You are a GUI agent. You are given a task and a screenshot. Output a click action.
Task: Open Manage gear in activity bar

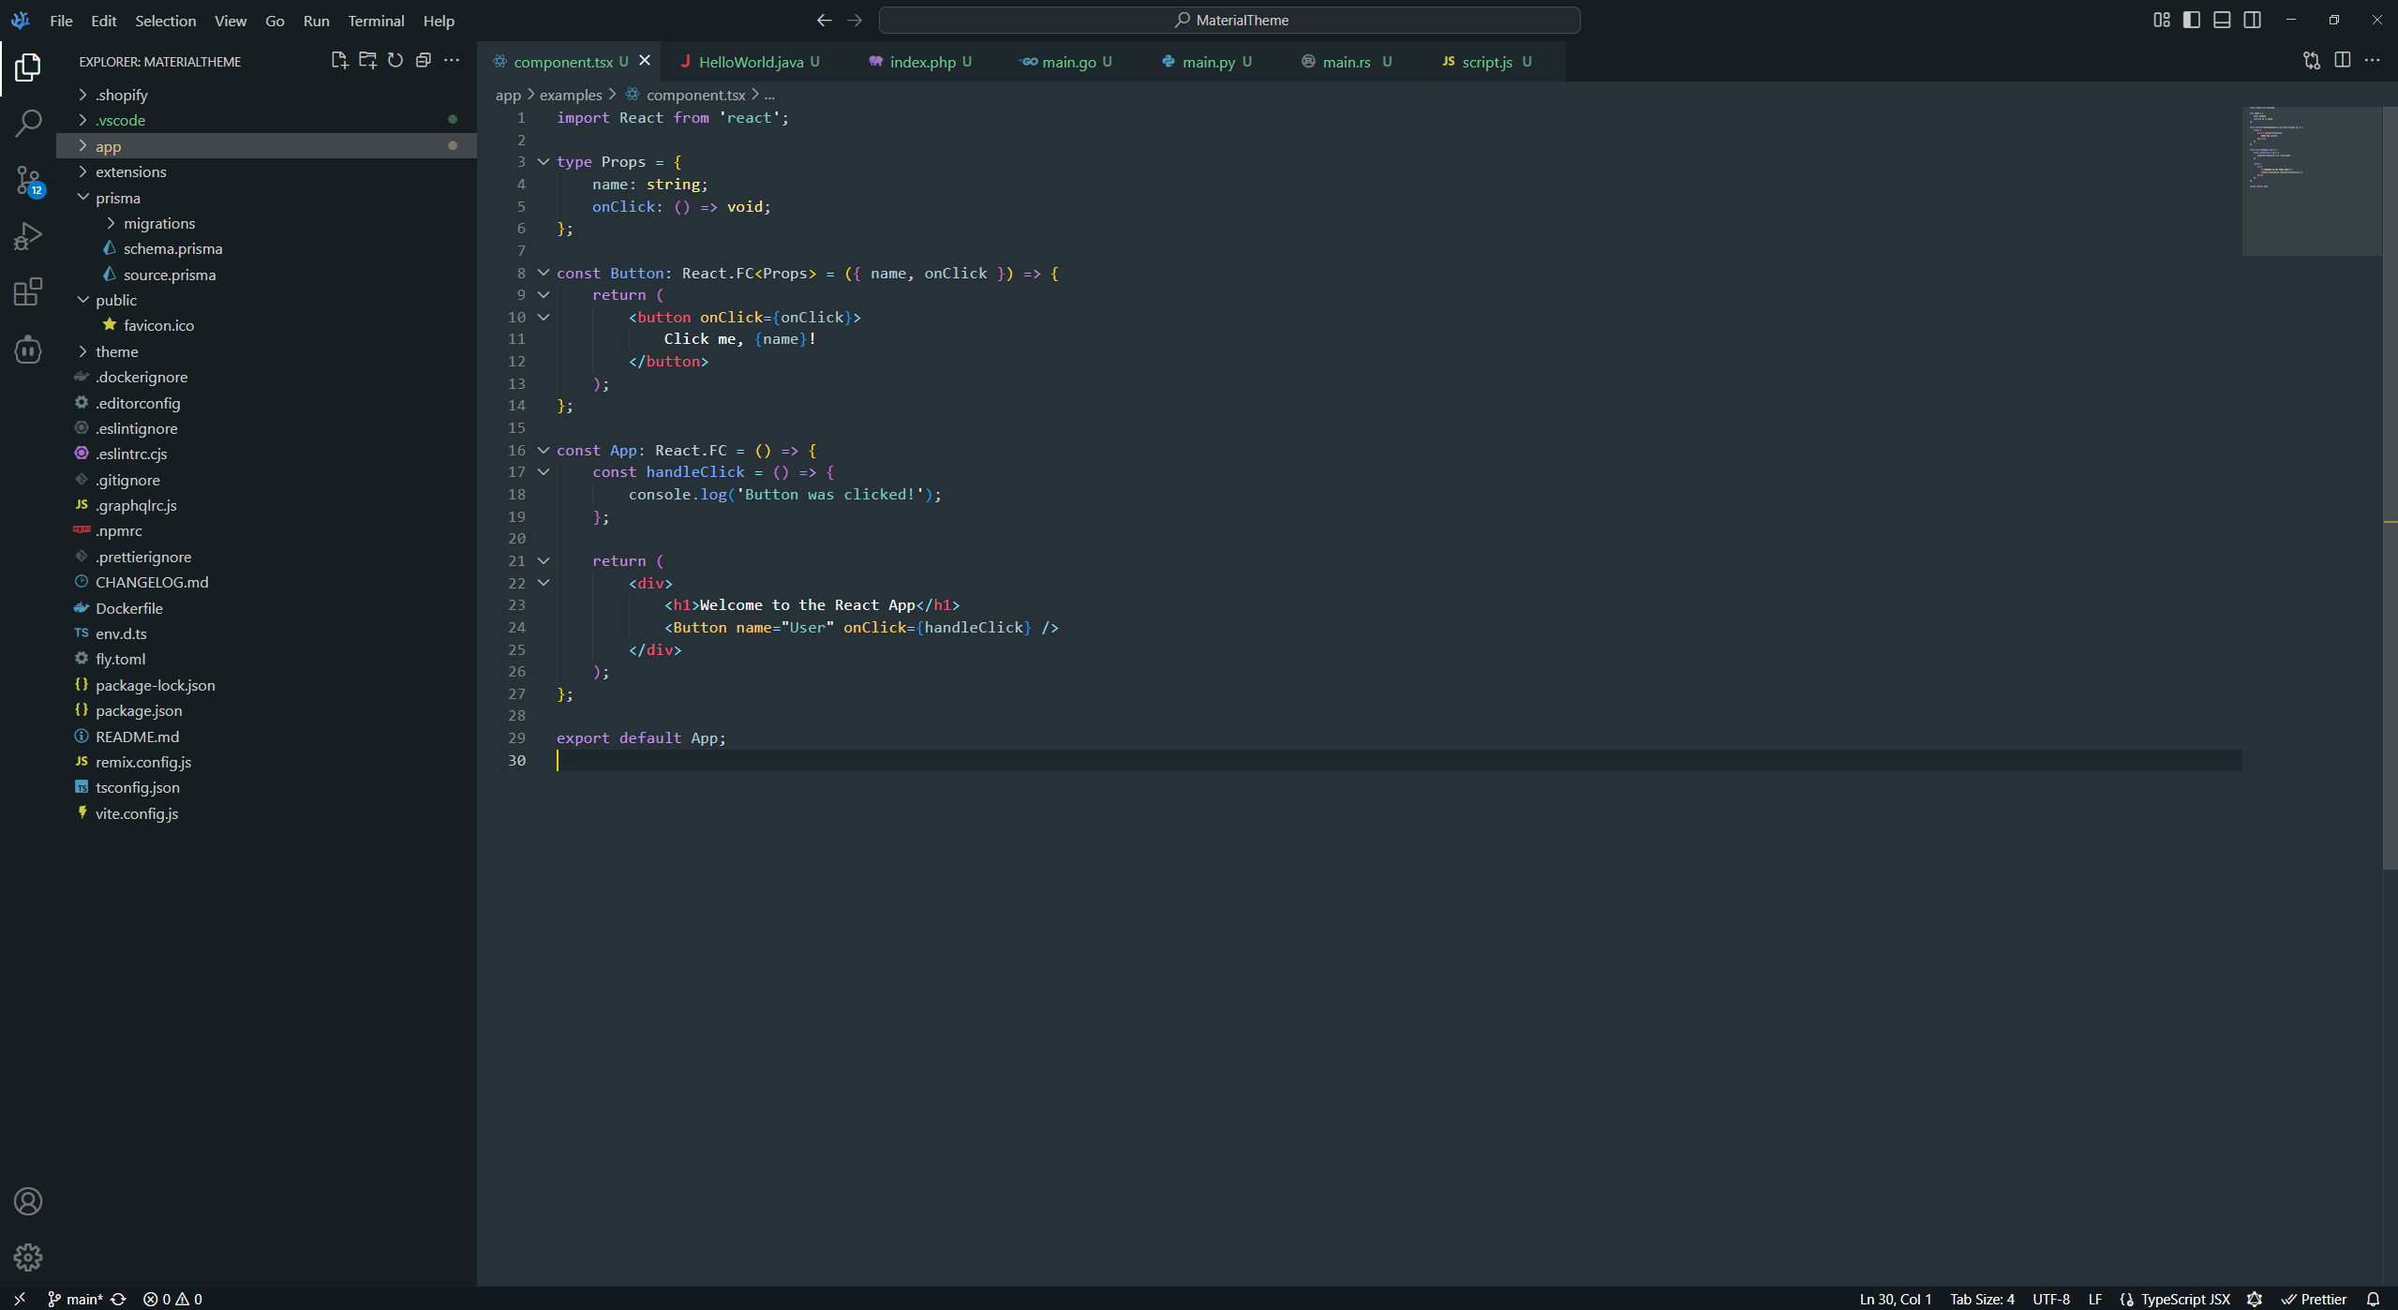click(28, 1257)
